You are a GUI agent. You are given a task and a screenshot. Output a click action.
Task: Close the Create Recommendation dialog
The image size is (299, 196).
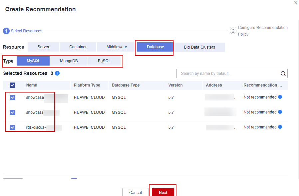(x=295, y=3)
